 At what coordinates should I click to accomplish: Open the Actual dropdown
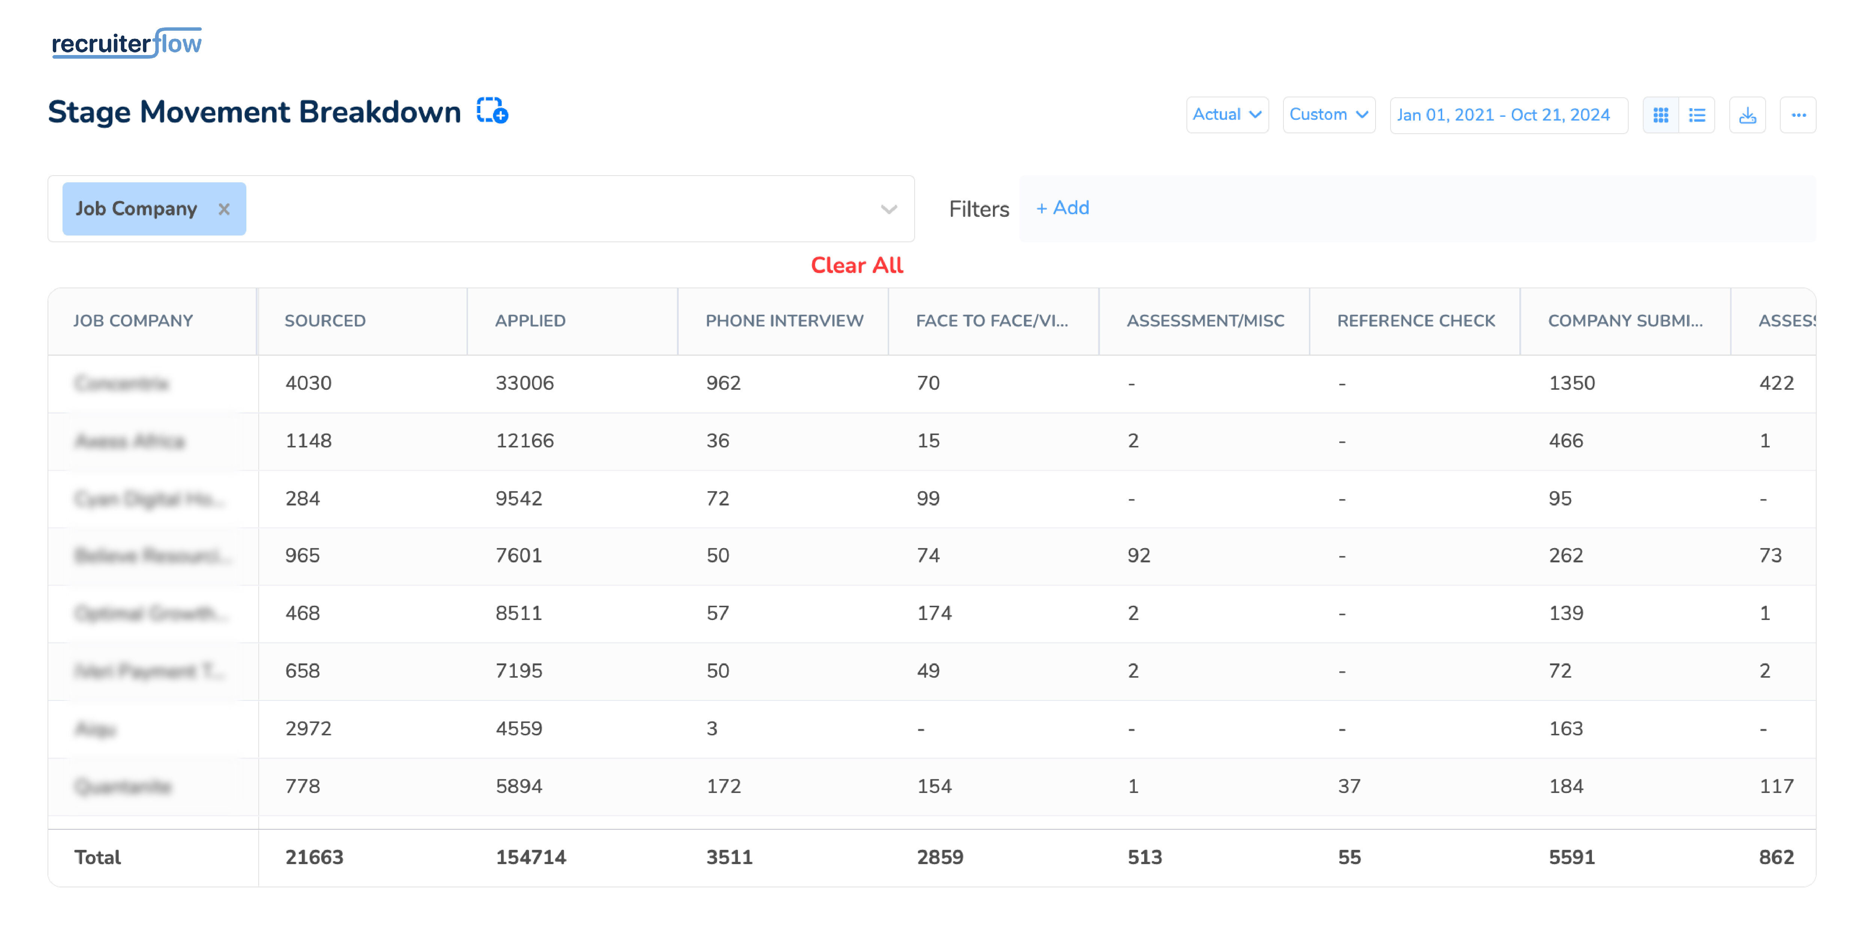pyautogui.click(x=1227, y=115)
